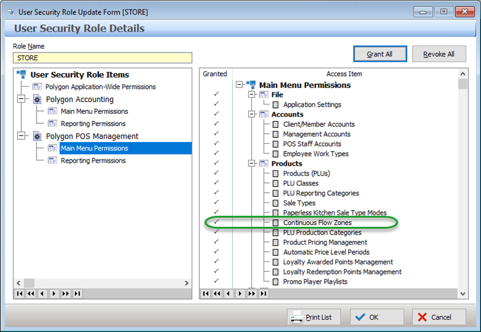Click Application Settings item icon
The height and width of the screenshot is (332, 481).
(275, 104)
